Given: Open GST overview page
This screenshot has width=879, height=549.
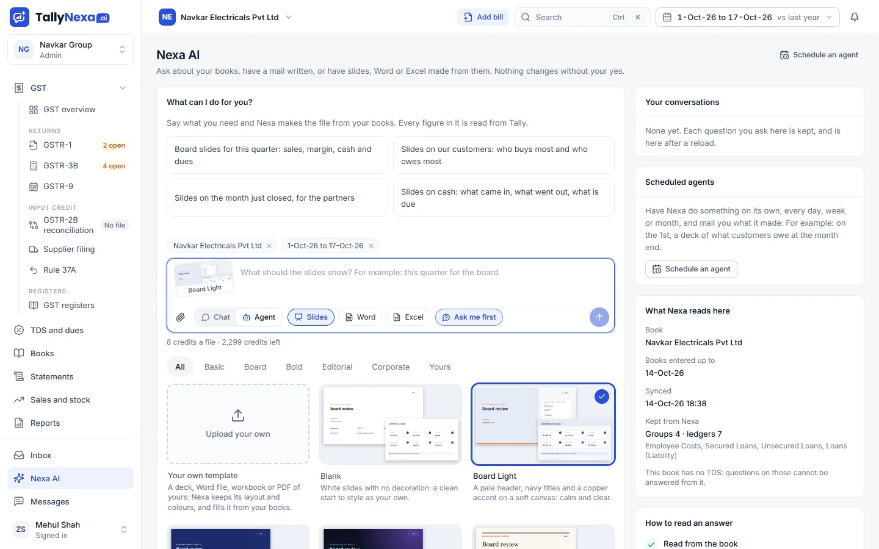Looking at the screenshot, I should 78,109.
